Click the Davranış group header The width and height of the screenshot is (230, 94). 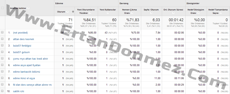(124, 3)
